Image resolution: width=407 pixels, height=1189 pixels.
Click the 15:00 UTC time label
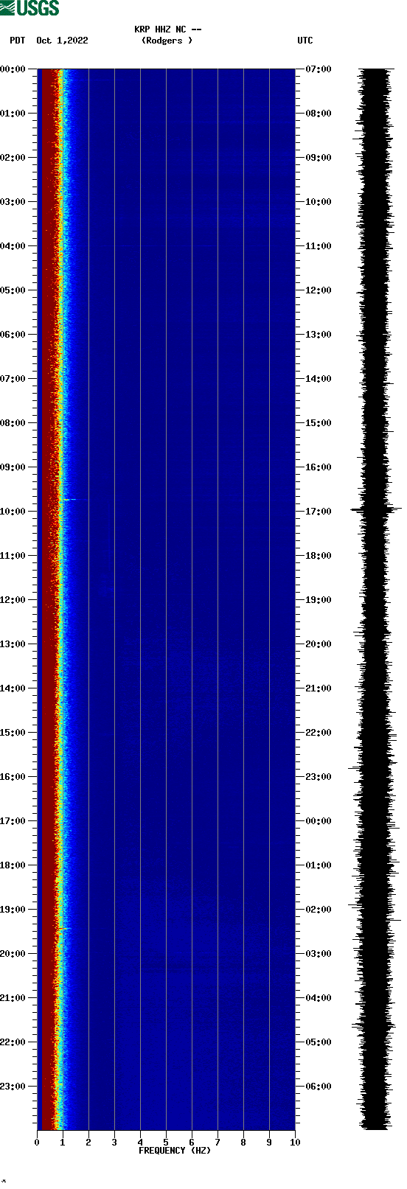tap(319, 423)
